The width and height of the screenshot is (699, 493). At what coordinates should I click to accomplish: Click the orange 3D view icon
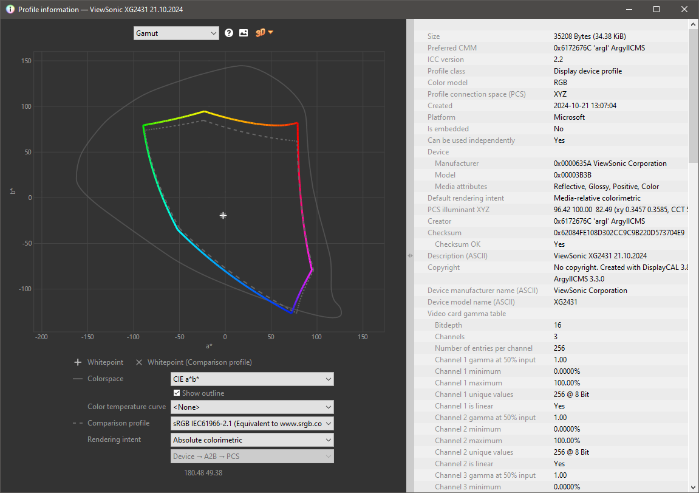pyautogui.click(x=261, y=33)
